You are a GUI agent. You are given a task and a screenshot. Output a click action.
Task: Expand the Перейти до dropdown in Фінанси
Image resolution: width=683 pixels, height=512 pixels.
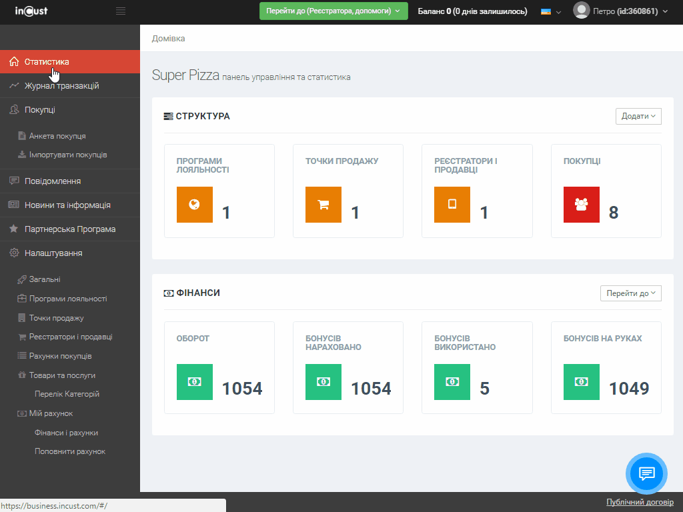pyautogui.click(x=631, y=293)
